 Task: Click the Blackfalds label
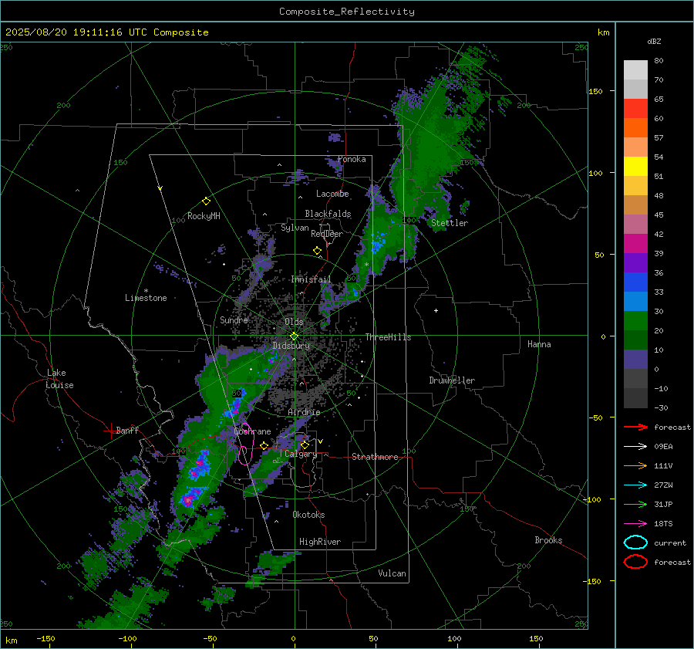click(328, 214)
